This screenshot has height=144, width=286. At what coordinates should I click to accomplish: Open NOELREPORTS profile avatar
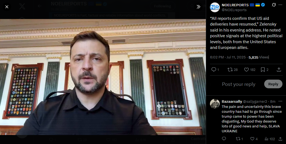[215, 7]
